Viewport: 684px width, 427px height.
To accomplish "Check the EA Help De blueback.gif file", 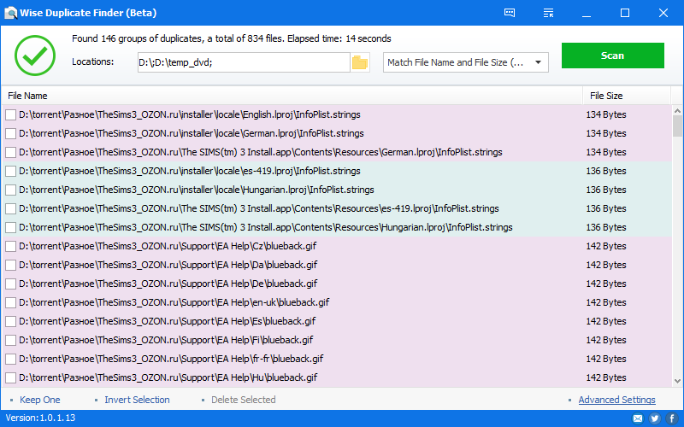I will [10, 284].
